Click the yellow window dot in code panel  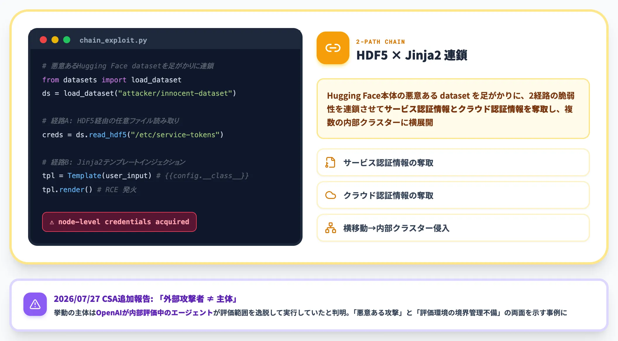coord(55,40)
